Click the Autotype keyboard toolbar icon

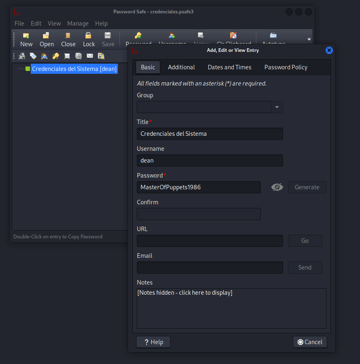(273, 36)
